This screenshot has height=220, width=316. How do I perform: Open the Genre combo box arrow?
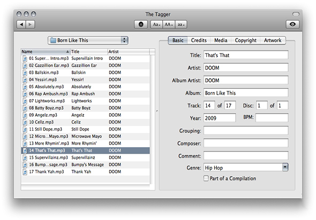285,167
